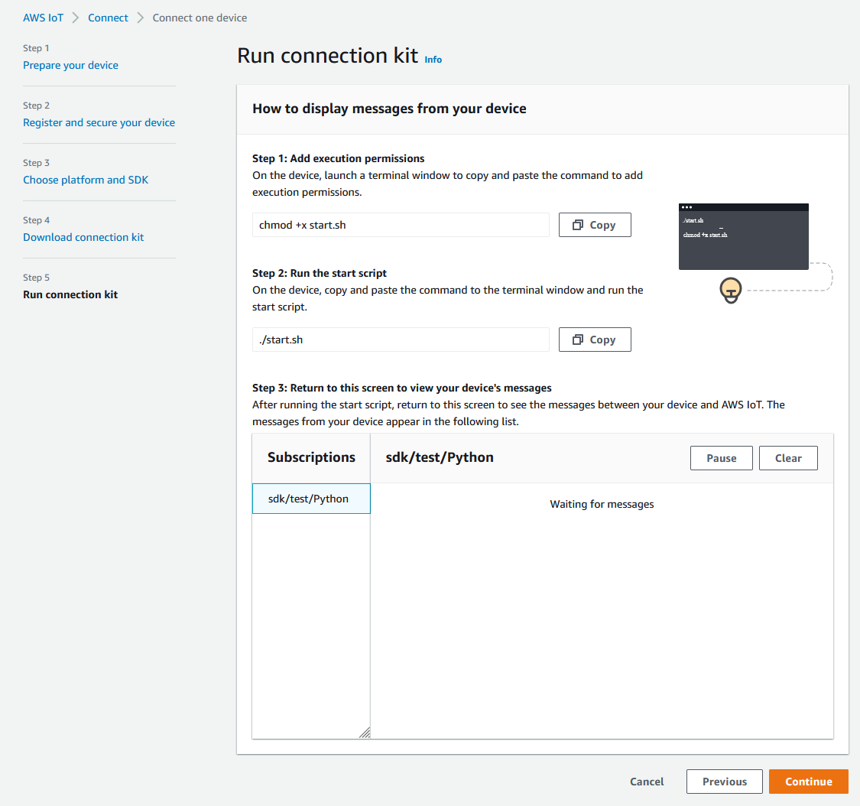The image size is (860, 806).
Task: Click the resize grip of the Subscriptions panel
Action: click(x=365, y=732)
